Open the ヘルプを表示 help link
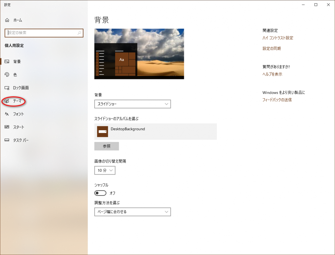Image resolution: width=335 pixels, height=255 pixels. click(x=272, y=74)
